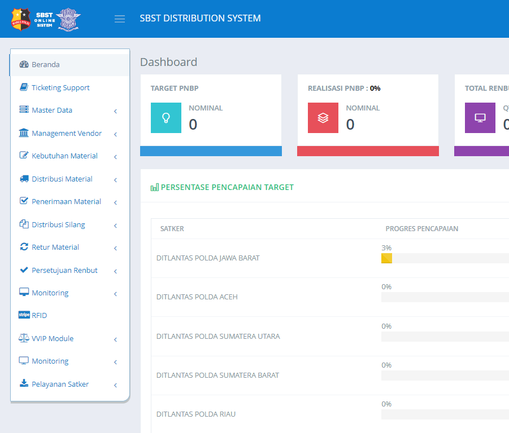509x433 pixels.
Task: Click the Distribusi Material truck icon
Action: point(24,179)
